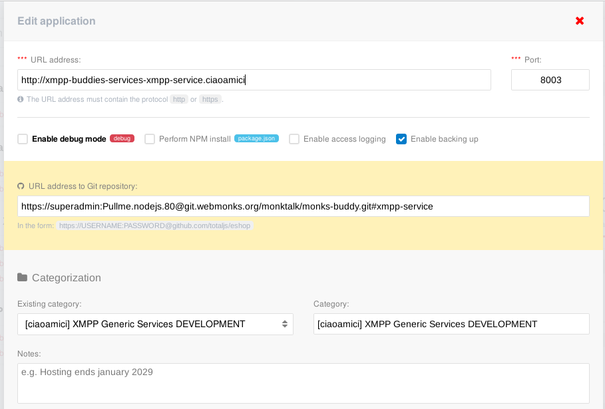
Task: Click the Category text field
Action: (x=451, y=324)
